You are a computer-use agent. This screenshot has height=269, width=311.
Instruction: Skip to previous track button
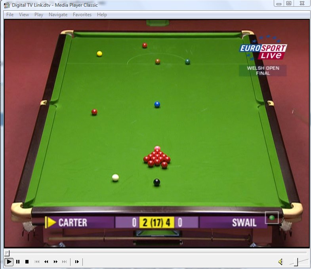37,261
